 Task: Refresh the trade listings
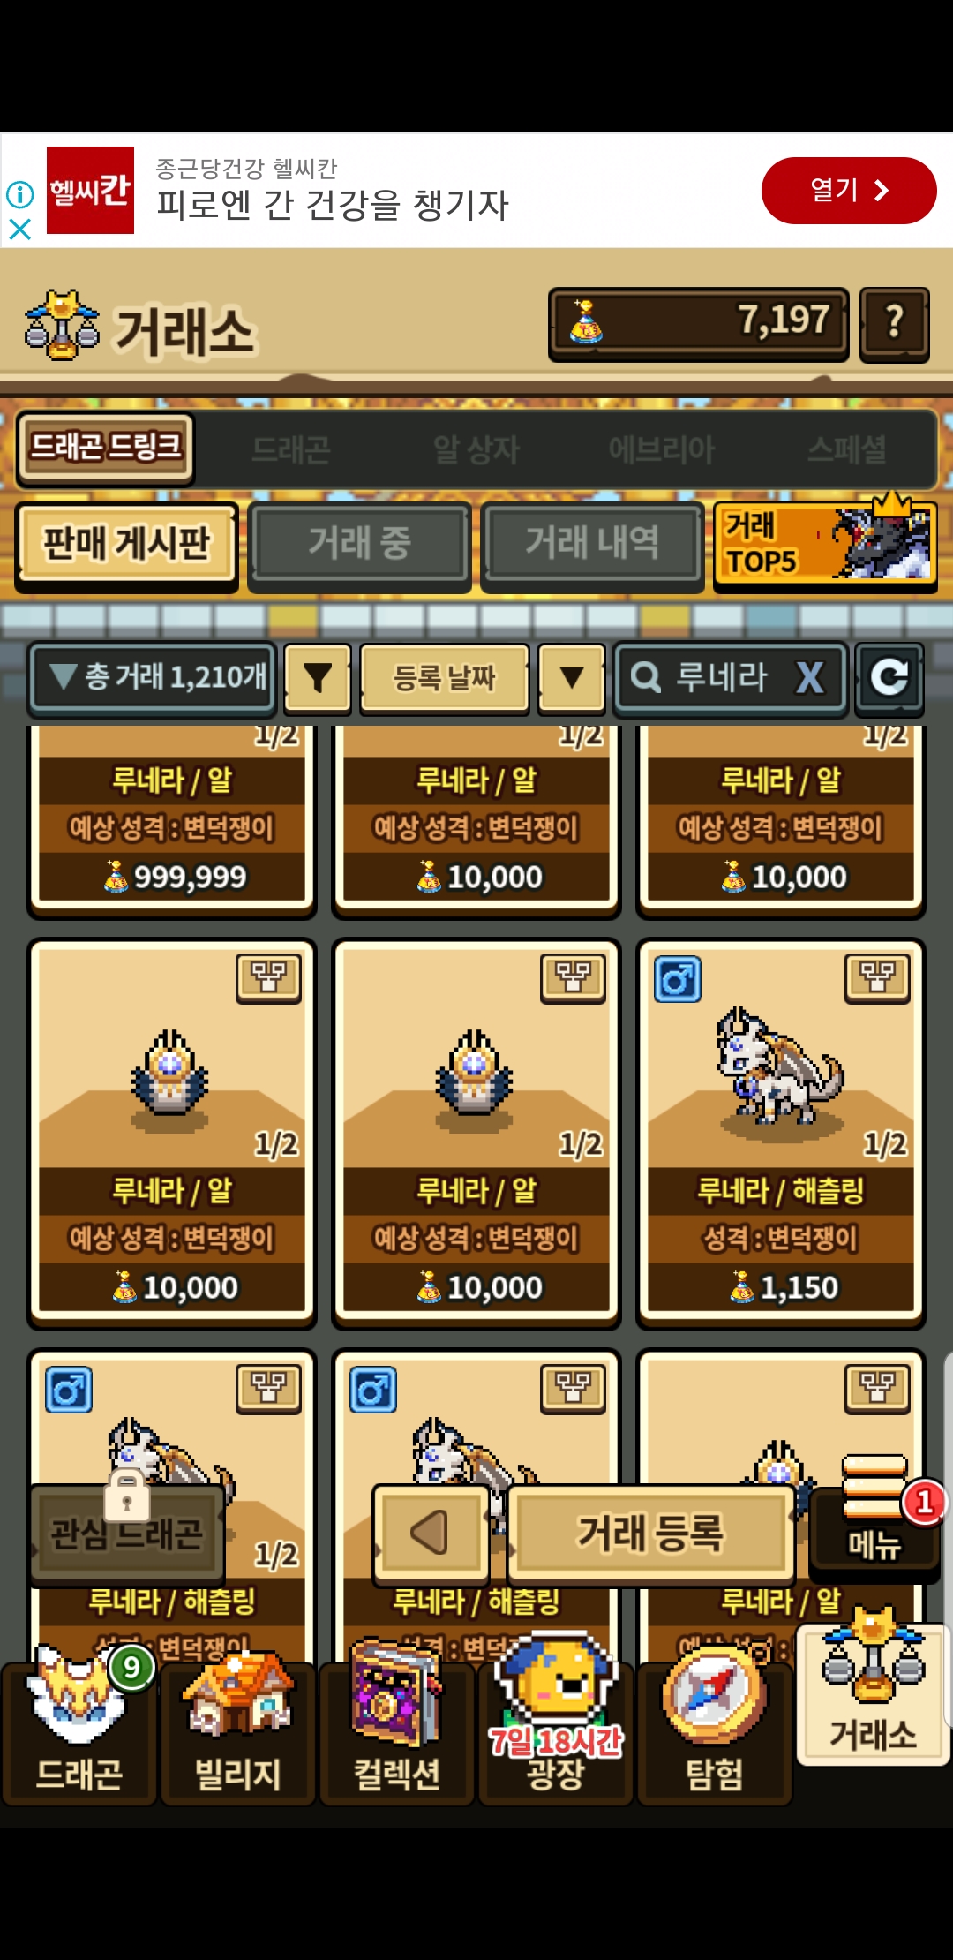pos(889,678)
